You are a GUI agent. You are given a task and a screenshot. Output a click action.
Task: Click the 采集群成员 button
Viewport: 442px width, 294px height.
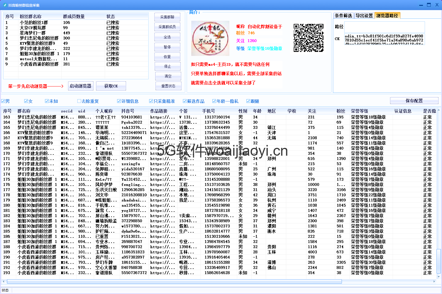click(x=167, y=27)
